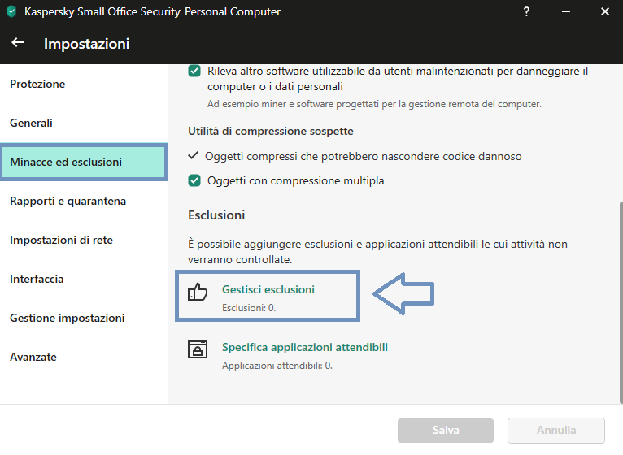Close the Kaspersky settings window
The width and height of the screenshot is (623, 455).
pyautogui.click(x=605, y=11)
